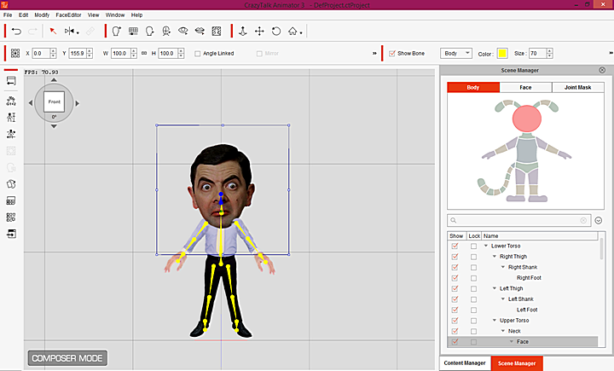Open the Window menu
This screenshot has width=614, height=371.
point(115,14)
